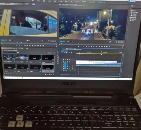Play the clip in Source monitor
This screenshot has height=130, width=141.
(30, 46)
